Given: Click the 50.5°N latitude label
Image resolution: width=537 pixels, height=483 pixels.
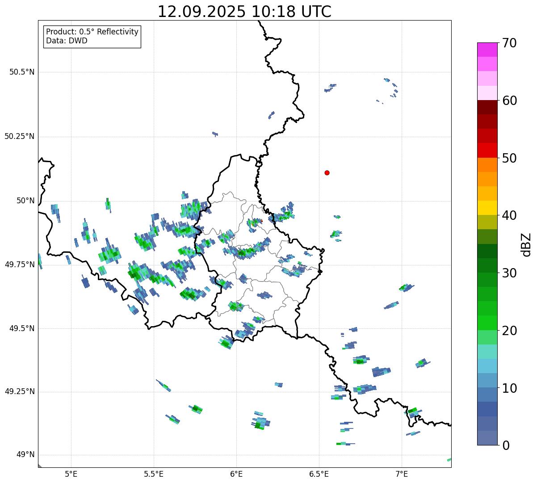Looking at the screenshot, I should click(22, 72).
